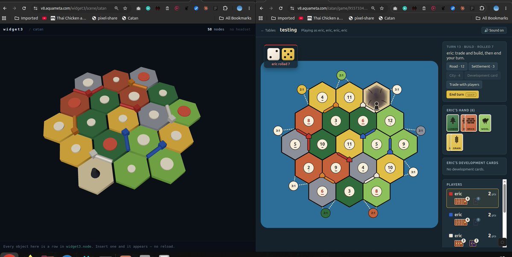Open Trade with players
The image size is (512, 257).
tap(464, 84)
